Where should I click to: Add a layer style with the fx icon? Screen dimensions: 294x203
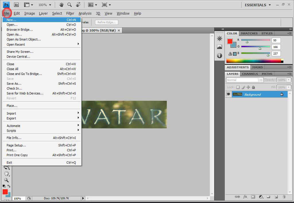pyautogui.click(x=245, y=197)
